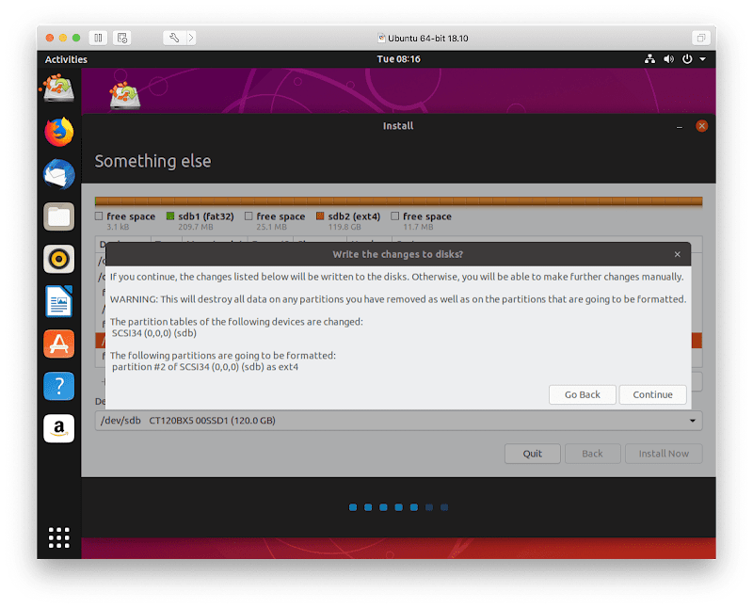Click the orange partition usage bar
The image size is (753, 608).
click(x=398, y=200)
